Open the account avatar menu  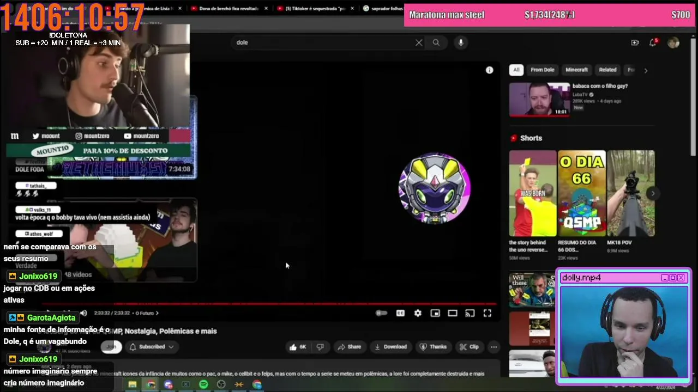click(x=673, y=42)
